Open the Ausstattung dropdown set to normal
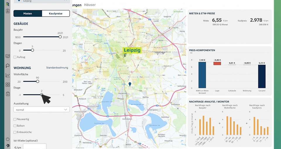Screen dimensions: 281x149 click(x=42, y=110)
